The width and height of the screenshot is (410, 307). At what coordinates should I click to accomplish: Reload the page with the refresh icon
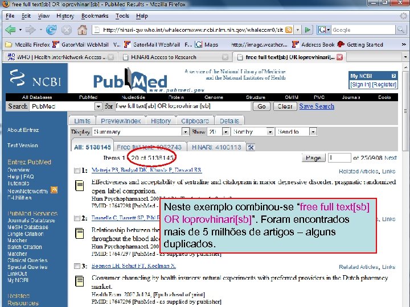51,30
